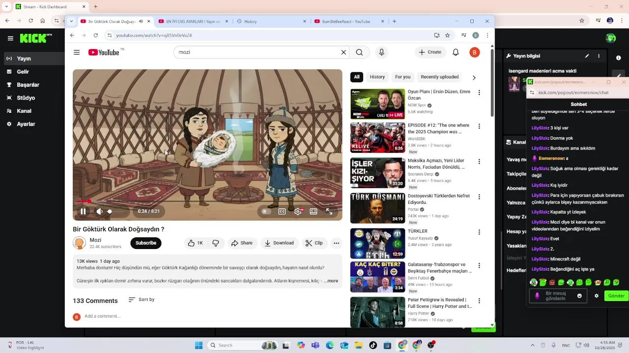
Task: Switch to theater mode
Action: pyautogui.click(x=314, y=211)
